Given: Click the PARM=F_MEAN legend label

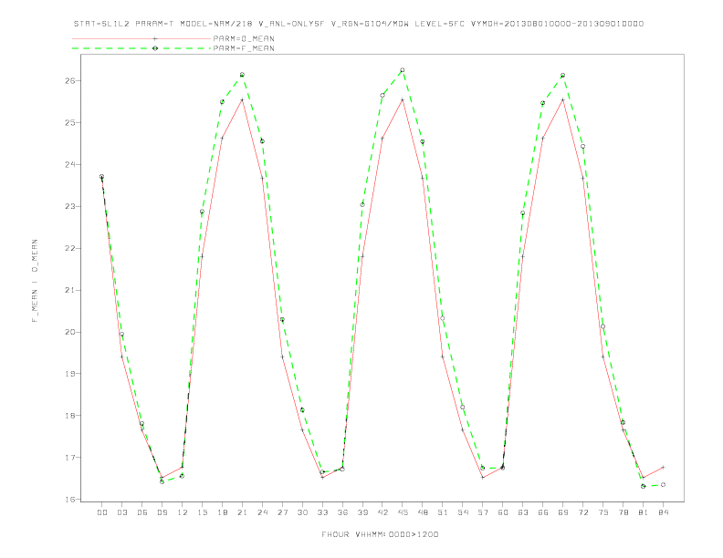Looking at the screenshot, I should pos(244,48).
